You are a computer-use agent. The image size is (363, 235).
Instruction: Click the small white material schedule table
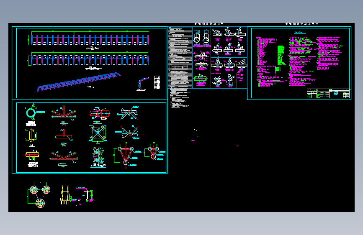(x=157, y=82)
